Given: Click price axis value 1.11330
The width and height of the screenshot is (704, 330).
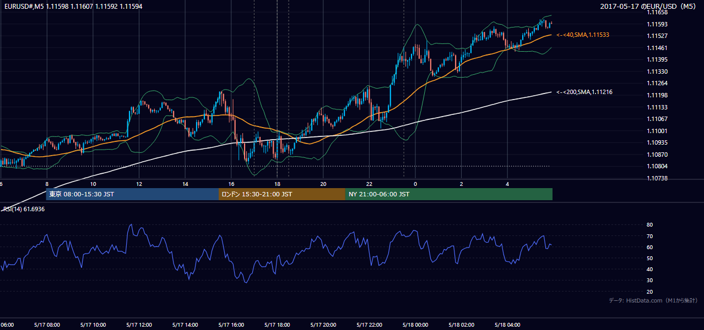Looking at the screenshot, I should click(x=657, y=71).
